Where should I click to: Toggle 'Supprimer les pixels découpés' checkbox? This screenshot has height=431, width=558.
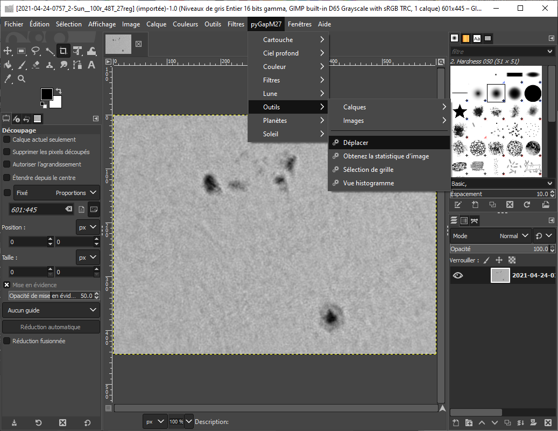point(7,152)
